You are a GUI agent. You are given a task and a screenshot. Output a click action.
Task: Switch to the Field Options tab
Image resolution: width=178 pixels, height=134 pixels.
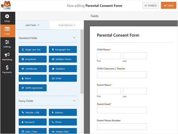[x=67, y=25]
